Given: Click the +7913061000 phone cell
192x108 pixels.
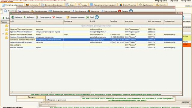Looking at the screenshot, I should tap(117, 34).
